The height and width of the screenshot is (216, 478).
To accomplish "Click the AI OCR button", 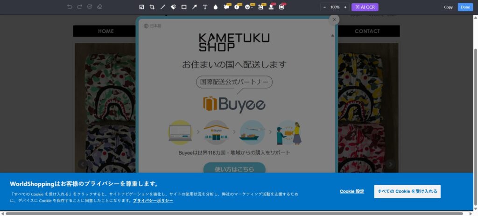I will pyautogui.click(x=365, y=7).
